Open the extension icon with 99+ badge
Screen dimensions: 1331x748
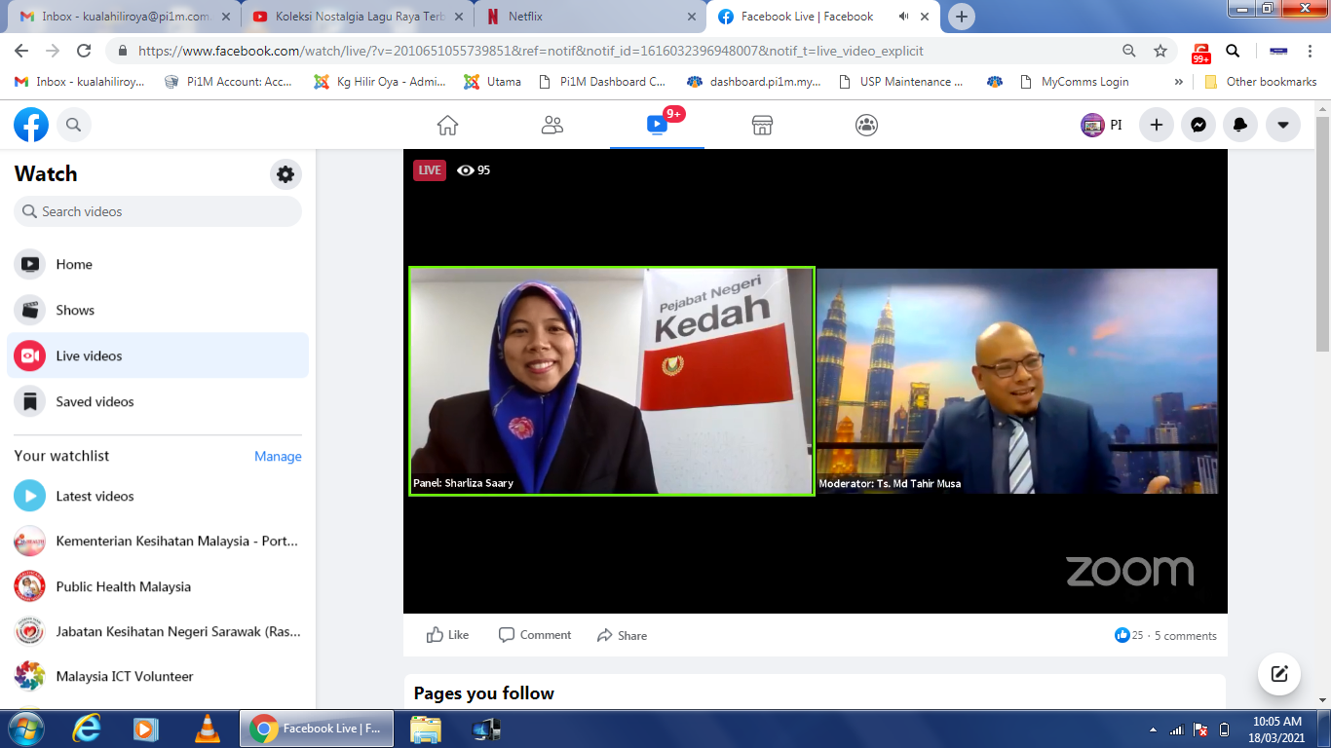(1201, 53)
